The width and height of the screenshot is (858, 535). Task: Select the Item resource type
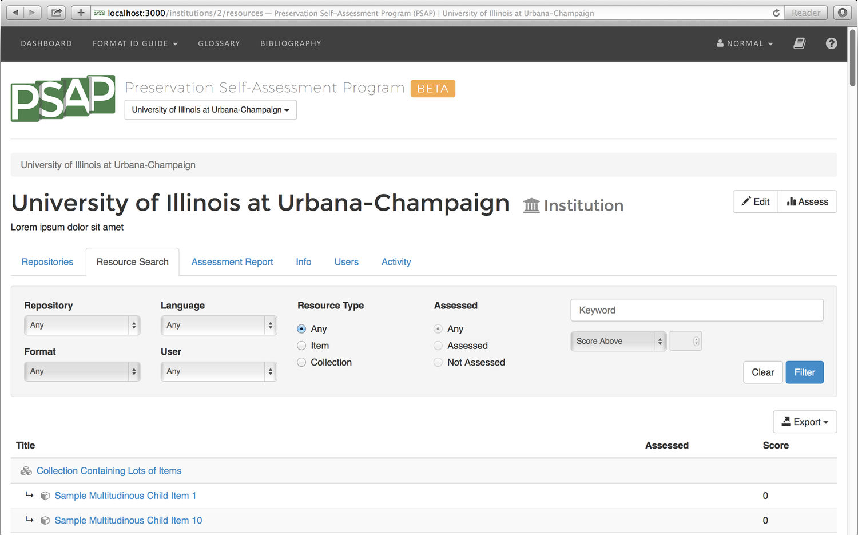coord(301,346)
